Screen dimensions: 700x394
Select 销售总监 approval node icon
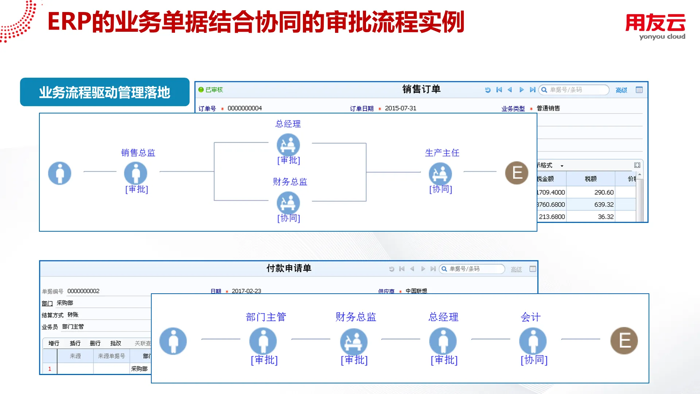(x=136, y=173)
